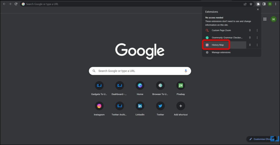Start voice search with microphone icon
This screenshot has width=280, height=145.
pos(186,71)
